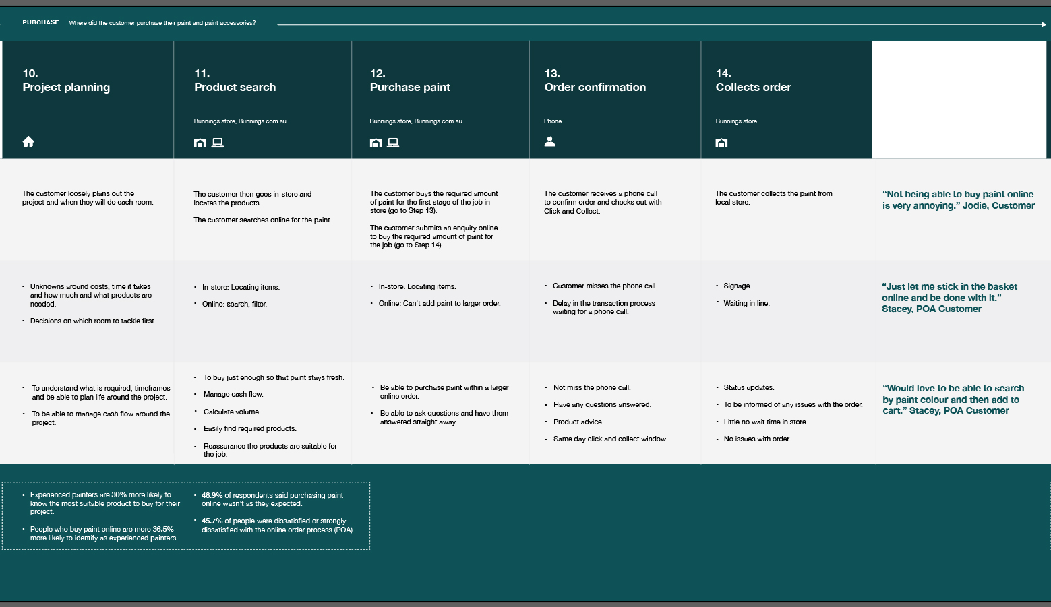
Task: Click the 48.9% of respondents statistic
Action: click(x=272, y=499)
